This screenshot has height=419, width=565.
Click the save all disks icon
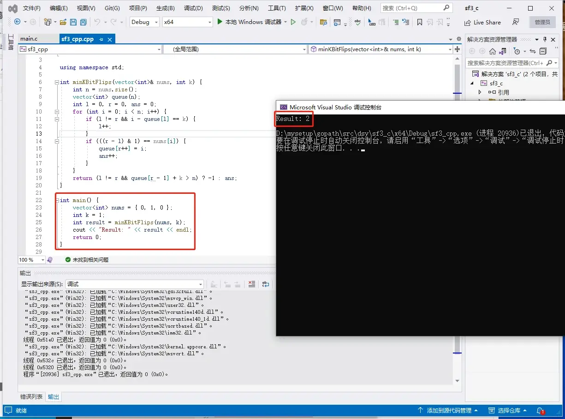[83, 22]
